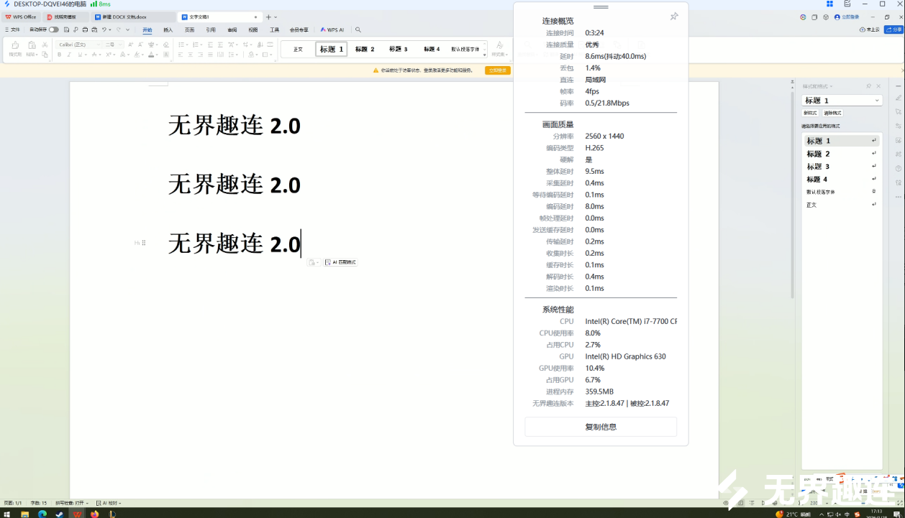
Task: Click the Redo arrow icon
Action: tap(118, 29)
